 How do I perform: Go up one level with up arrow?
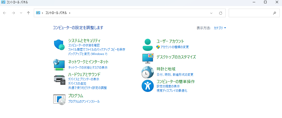tap(28, 13)
